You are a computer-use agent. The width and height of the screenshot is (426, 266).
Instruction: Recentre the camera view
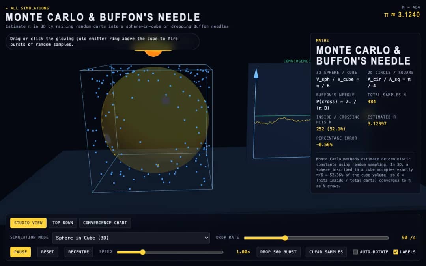click(78, 252)
